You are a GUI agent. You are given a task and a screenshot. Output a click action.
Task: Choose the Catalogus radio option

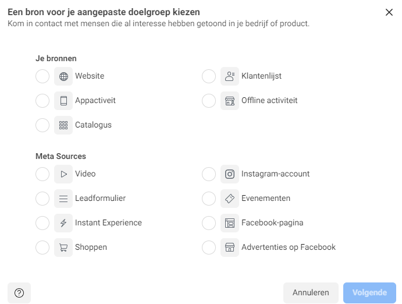42,125
